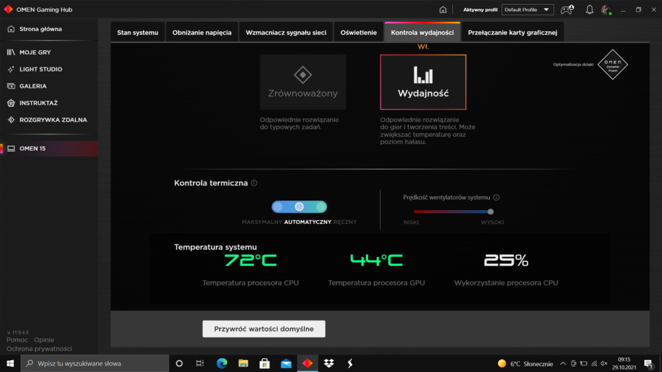Open the Default Profile dropdown

528,10
